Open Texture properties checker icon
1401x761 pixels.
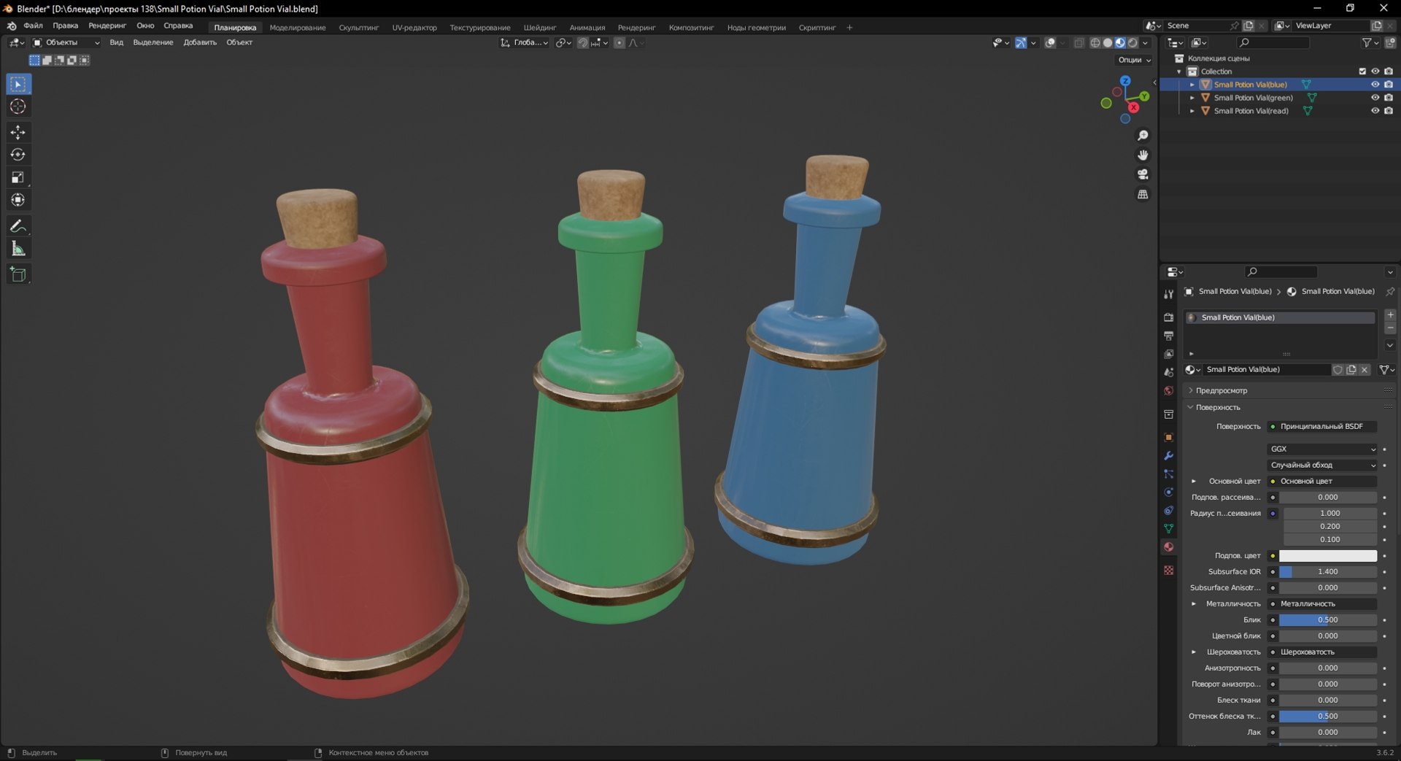coord(1168,570)
